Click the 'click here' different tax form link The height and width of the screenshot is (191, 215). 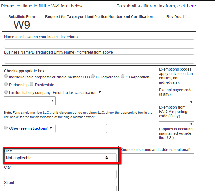coord(186,6)
